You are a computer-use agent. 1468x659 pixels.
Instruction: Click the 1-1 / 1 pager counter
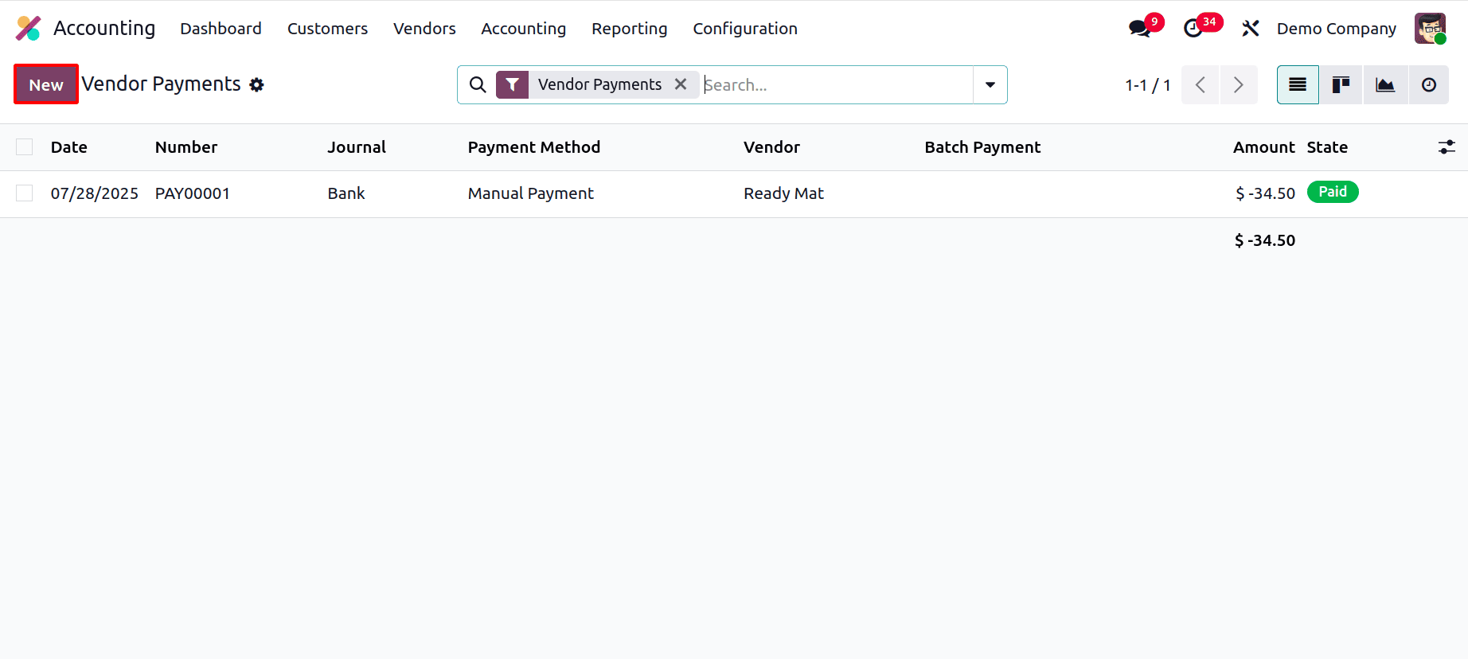click(x=1147, y=85)
